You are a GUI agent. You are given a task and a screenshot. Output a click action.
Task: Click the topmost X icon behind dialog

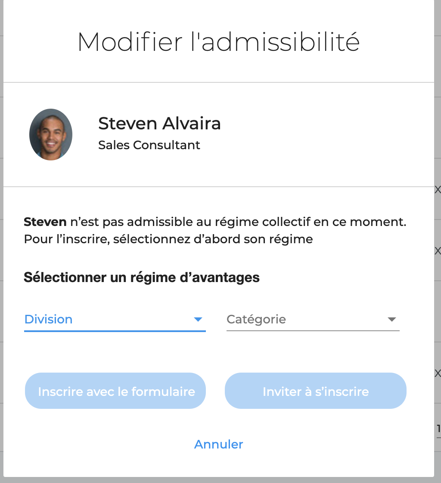coord(438,189)
